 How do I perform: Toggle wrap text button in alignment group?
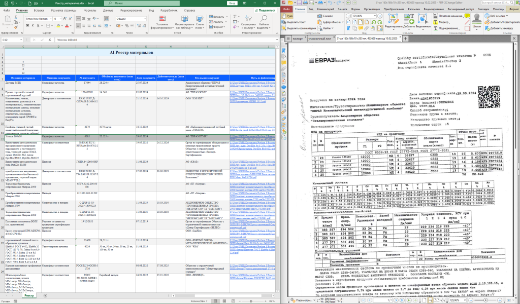(107, 19)
